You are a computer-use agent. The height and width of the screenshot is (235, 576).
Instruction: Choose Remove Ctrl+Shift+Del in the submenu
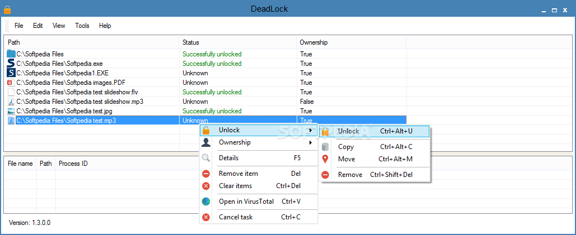(x=374, y=175)
